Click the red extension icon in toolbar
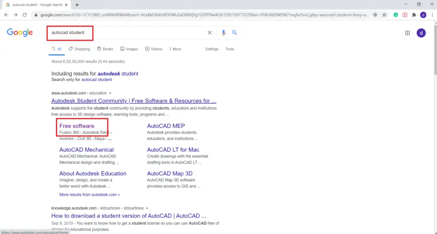Screen dimensions: 437x234 pos(405,15)
